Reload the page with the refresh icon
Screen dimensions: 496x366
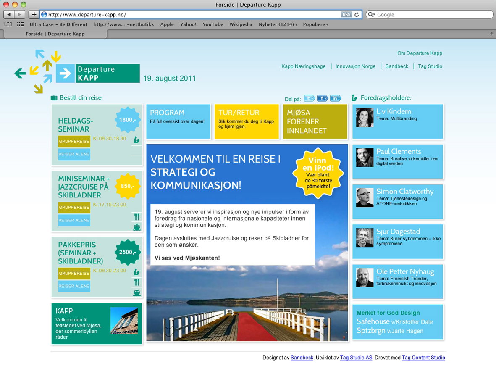point(357,15)
